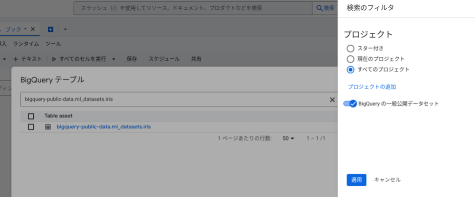Image resolution: width=475 pixels, height=197 pixels.
Task: Select the すべてのプロジェクト radio button
Action: point(351,69)
